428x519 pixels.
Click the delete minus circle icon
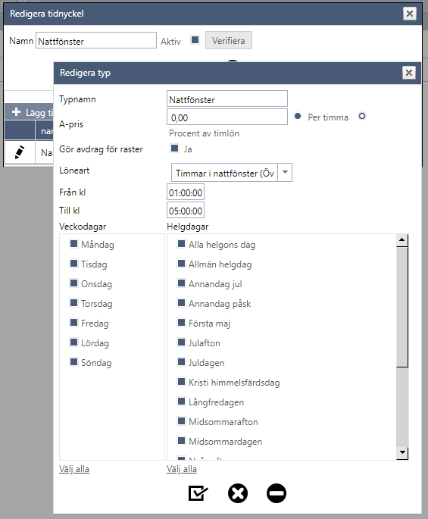(276, 493)
